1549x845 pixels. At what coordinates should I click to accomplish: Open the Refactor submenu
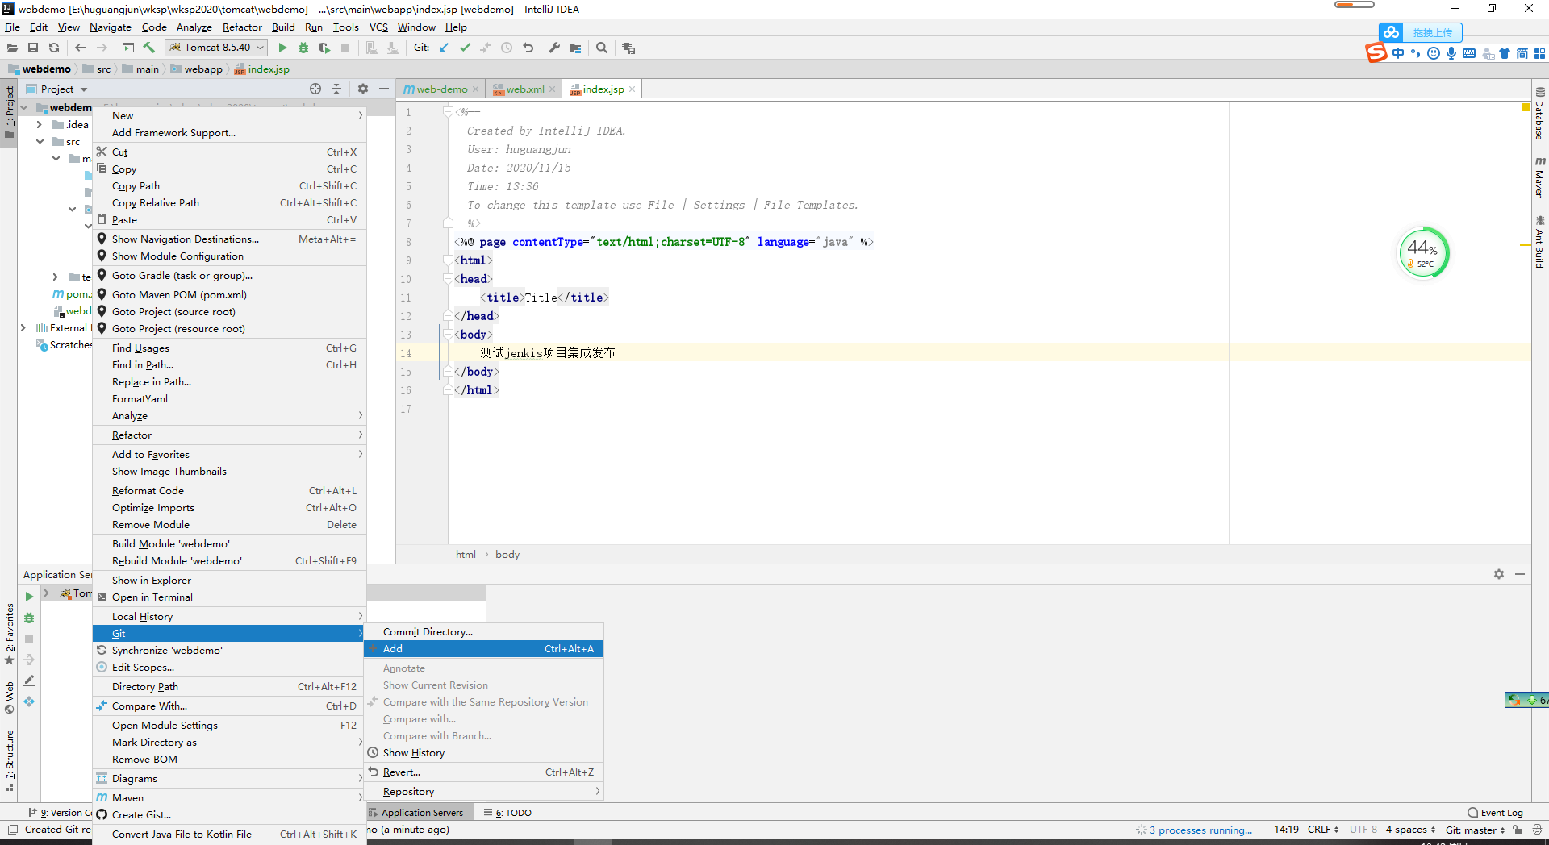point(229,435)
